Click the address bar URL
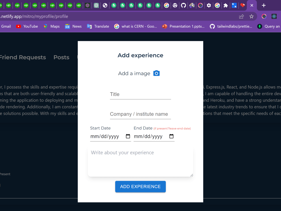This screenshot has height=211, width=281. [x=34, y=17]
